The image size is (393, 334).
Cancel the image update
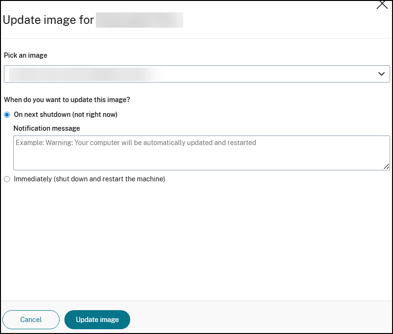point(31,320)
